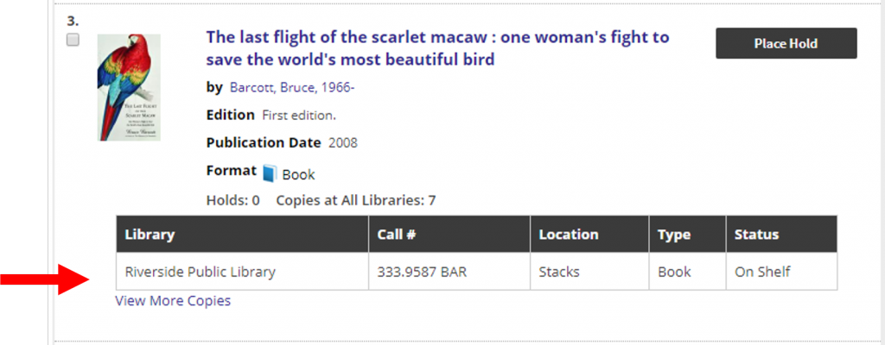Open 'The last flight of the scarlet macaw' title link

click(437, 48)
